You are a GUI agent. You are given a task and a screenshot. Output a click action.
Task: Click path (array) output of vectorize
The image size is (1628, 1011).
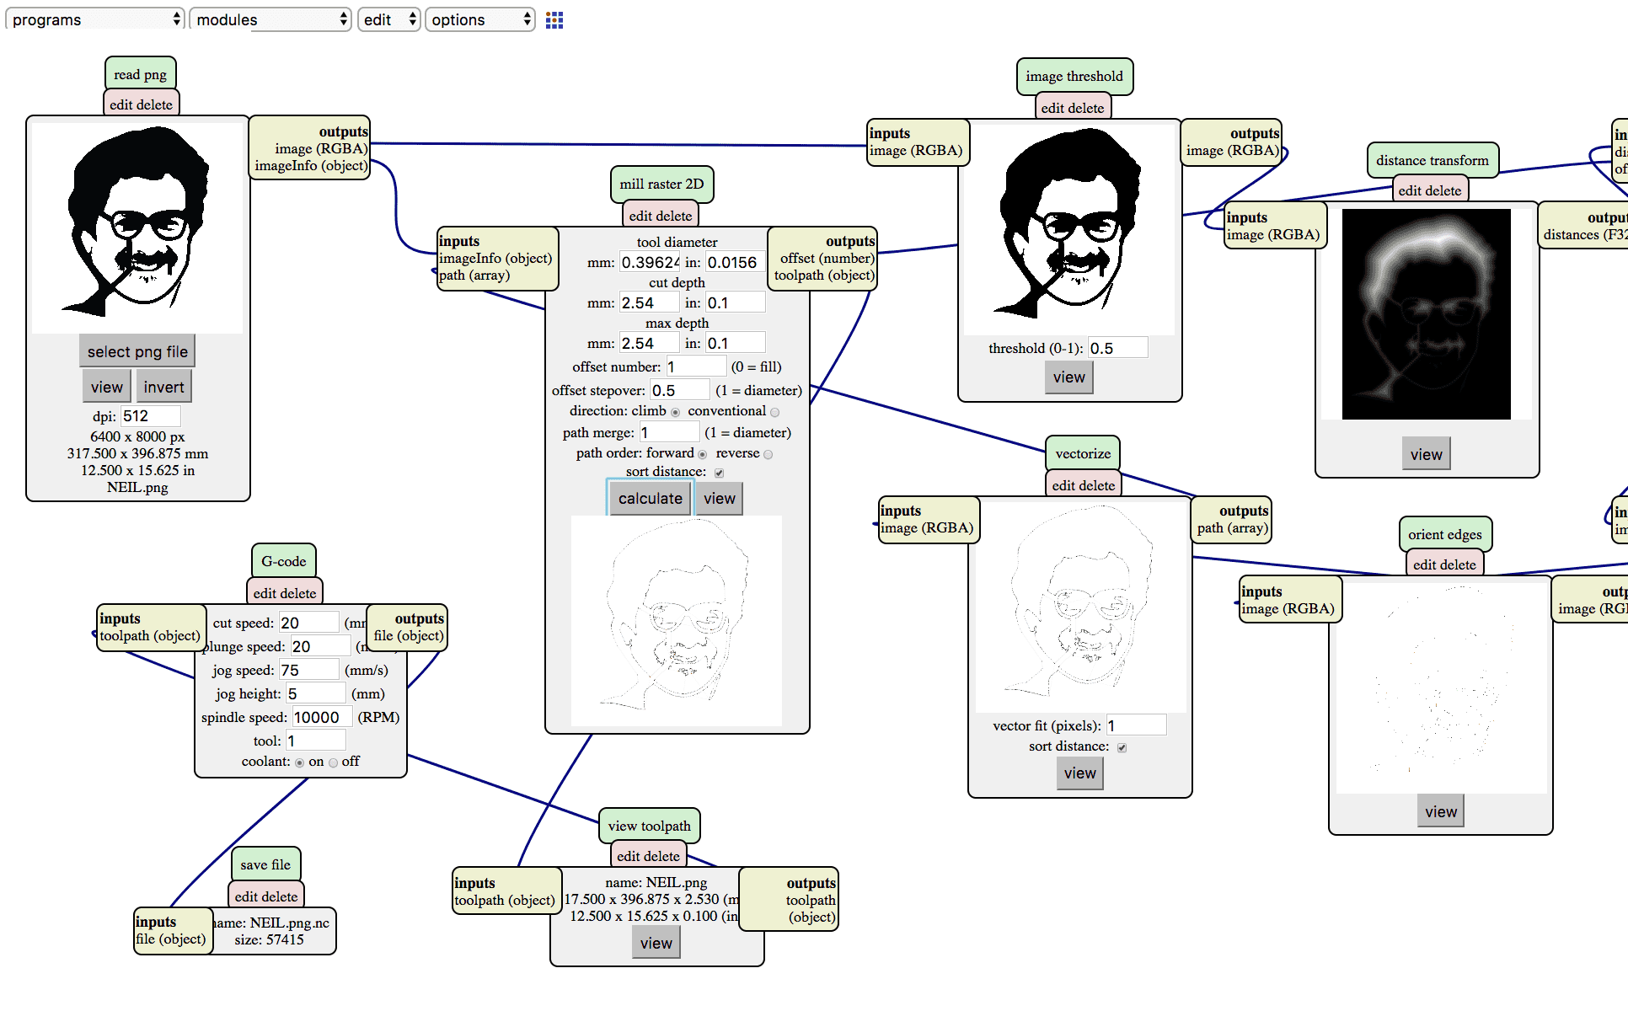tap(1232, 527)
